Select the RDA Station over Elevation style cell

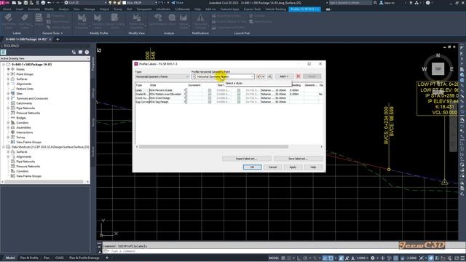tap(168, 94)
